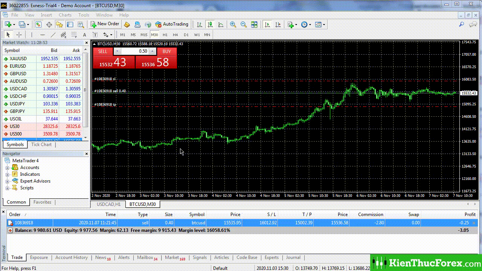The height and width of the screenshot is (271, 482).
Task: Select the standard cursor arrow tool
Action: click(8, 35)
